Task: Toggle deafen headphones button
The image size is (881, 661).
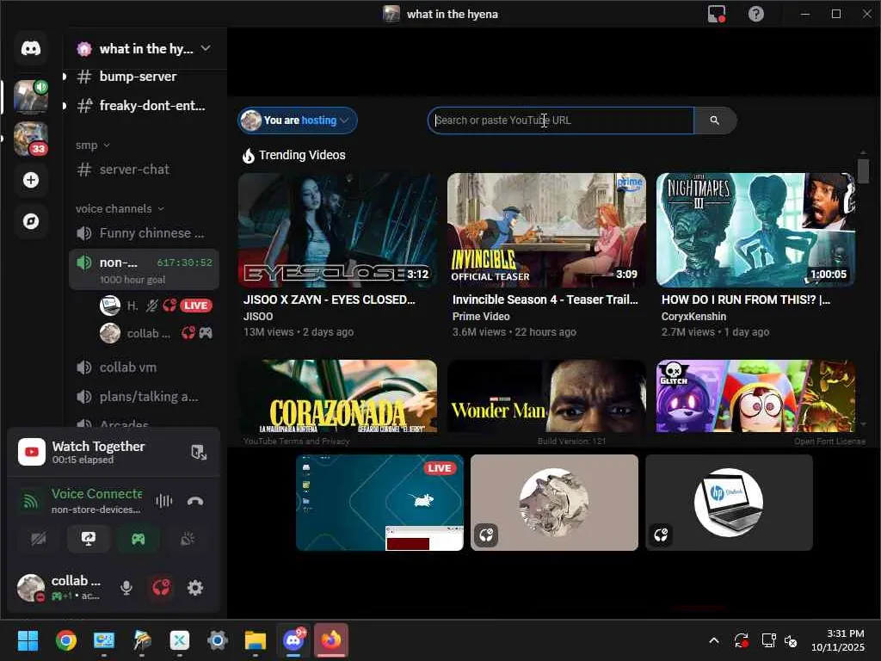Action: [161, 587]
